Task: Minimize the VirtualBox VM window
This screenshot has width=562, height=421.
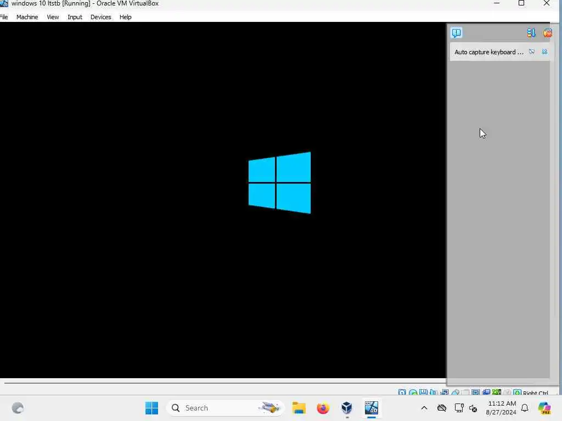Action: 496,3
